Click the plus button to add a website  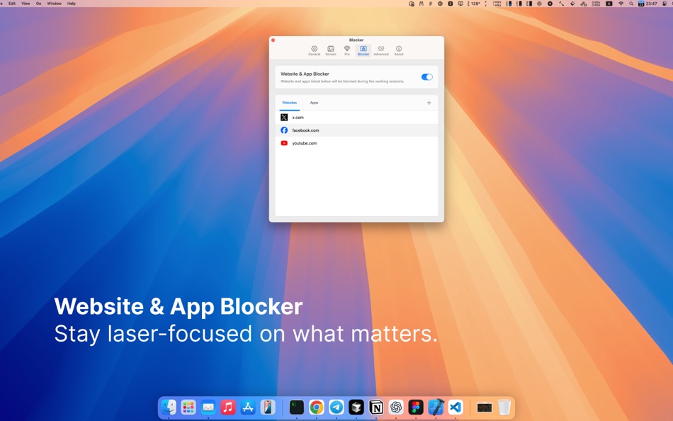point(429,103)
